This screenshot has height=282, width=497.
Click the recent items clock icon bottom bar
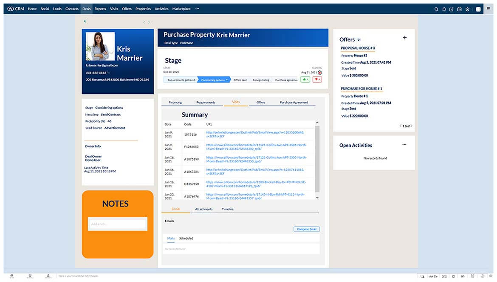coord(483,276)
